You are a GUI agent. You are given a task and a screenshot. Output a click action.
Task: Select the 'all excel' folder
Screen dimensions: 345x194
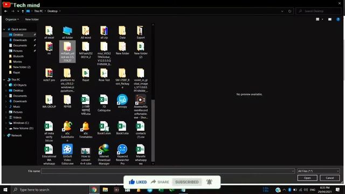49,32
